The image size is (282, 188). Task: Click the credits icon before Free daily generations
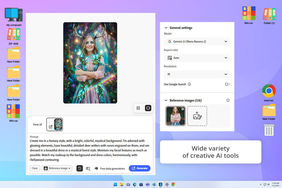click(96, 168)
